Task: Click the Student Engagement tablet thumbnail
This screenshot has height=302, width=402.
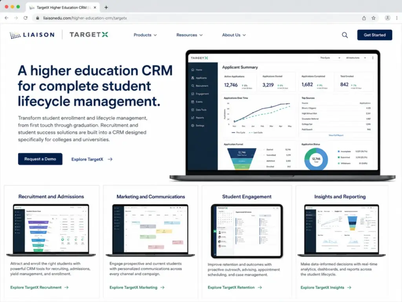Action: (247, 231)
